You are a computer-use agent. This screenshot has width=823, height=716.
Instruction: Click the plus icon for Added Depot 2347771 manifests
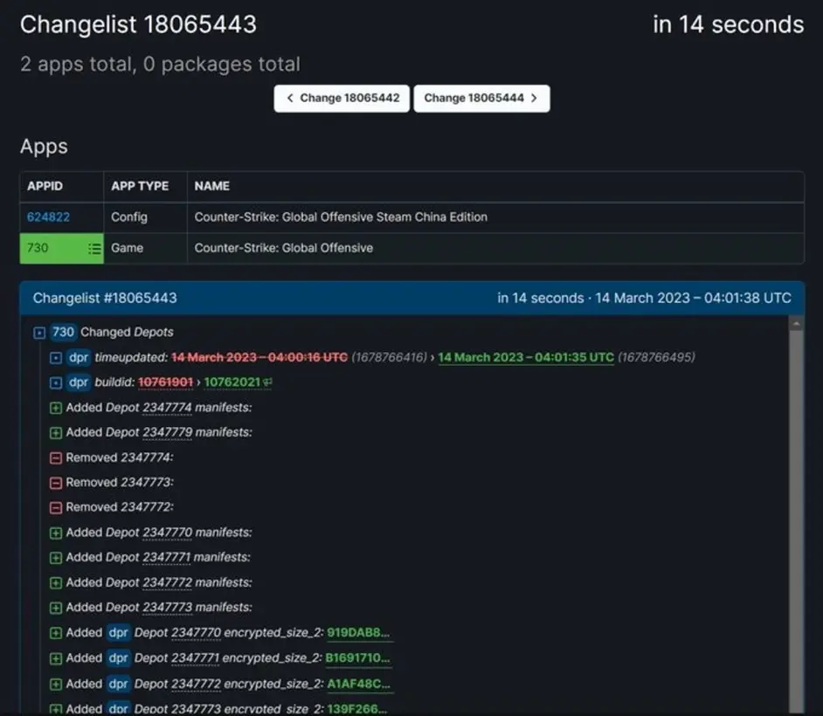tap(56, 558)
